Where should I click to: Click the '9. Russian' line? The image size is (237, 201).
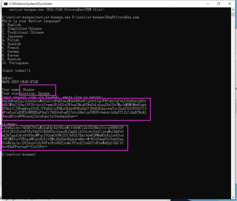pyautogui.click(x=12, y=59)
